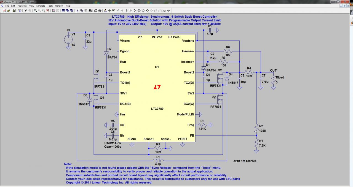Click the Halt simulation hand icon

[x=30, y=10]
